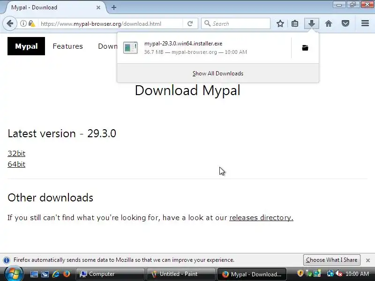Launch Firefox from quick launch
The height and width of the screenshot is (281, 375).
[67, 274]
